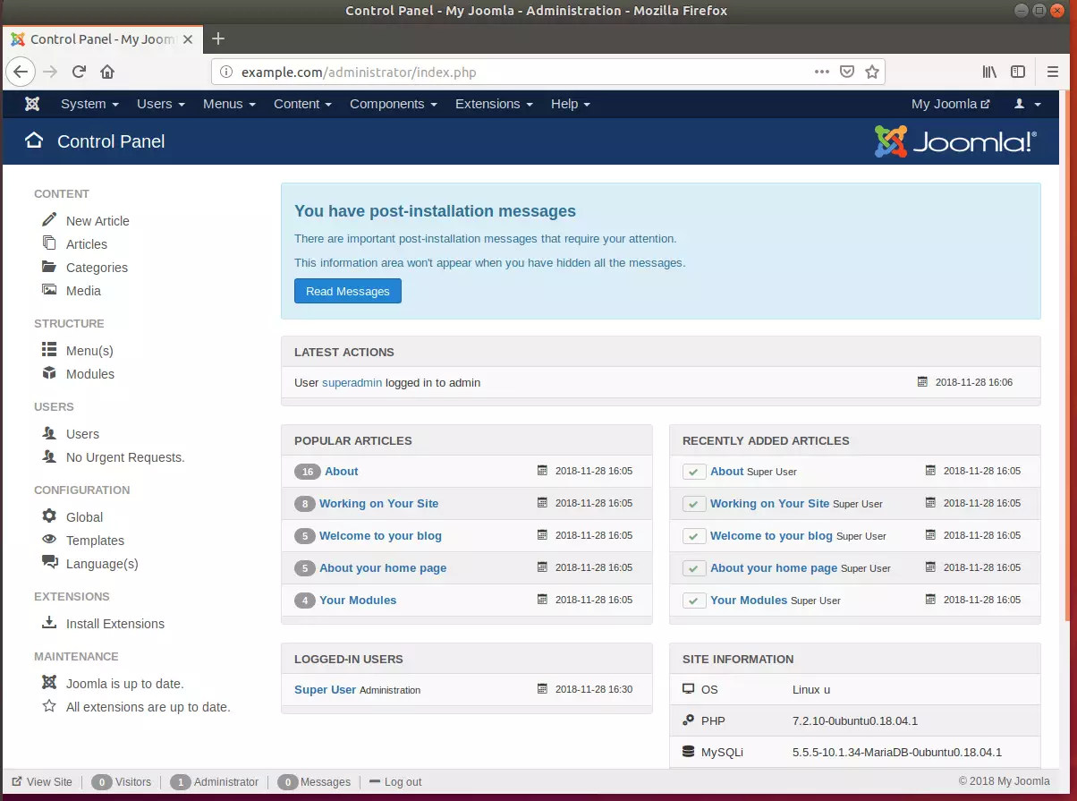Viewport: 1077px width, 801px height.
Task: Open 'No Urgent Requests.' in sidebar
Action: [x=125, y=456]
